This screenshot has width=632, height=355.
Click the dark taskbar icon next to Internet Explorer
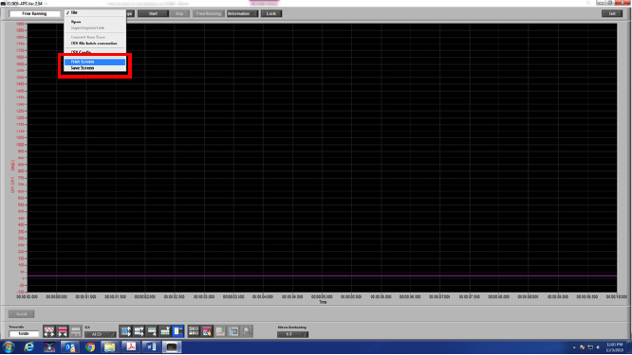49,347
